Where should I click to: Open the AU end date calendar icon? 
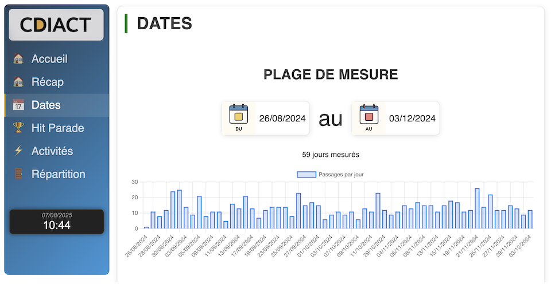click(368, 118)
